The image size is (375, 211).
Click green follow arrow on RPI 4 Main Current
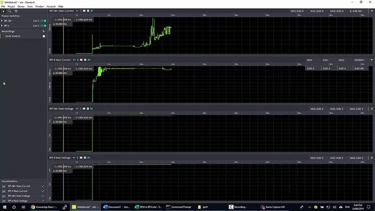89,60
